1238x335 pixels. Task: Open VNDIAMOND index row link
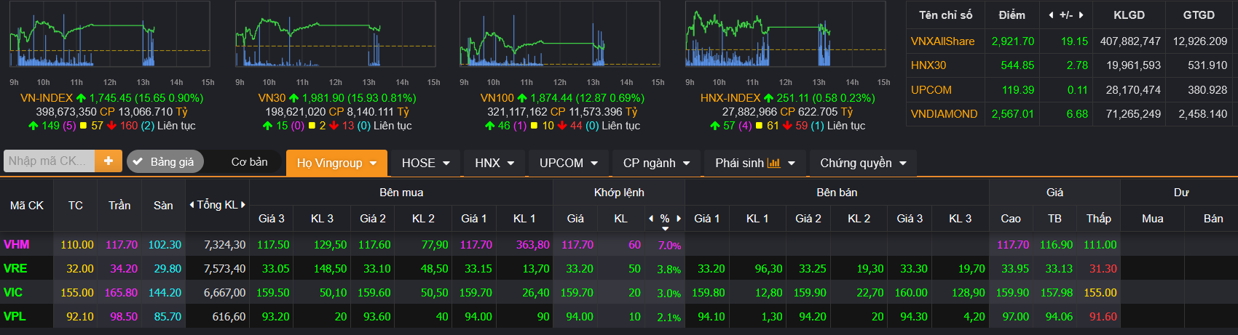pyautogui.click(x=944, y=114)
